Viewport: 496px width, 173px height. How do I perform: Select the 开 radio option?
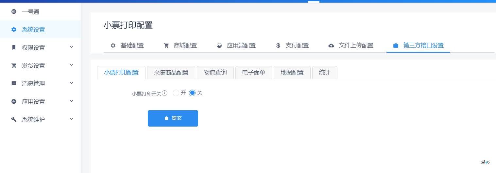176,93
